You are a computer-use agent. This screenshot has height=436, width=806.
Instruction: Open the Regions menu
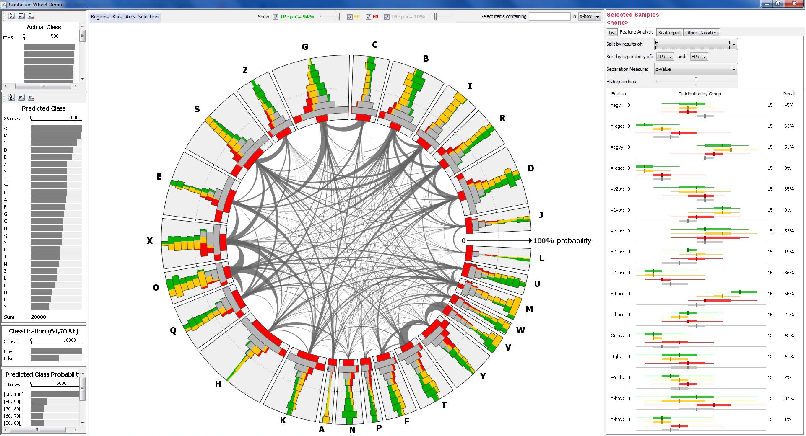click(100, 17)
